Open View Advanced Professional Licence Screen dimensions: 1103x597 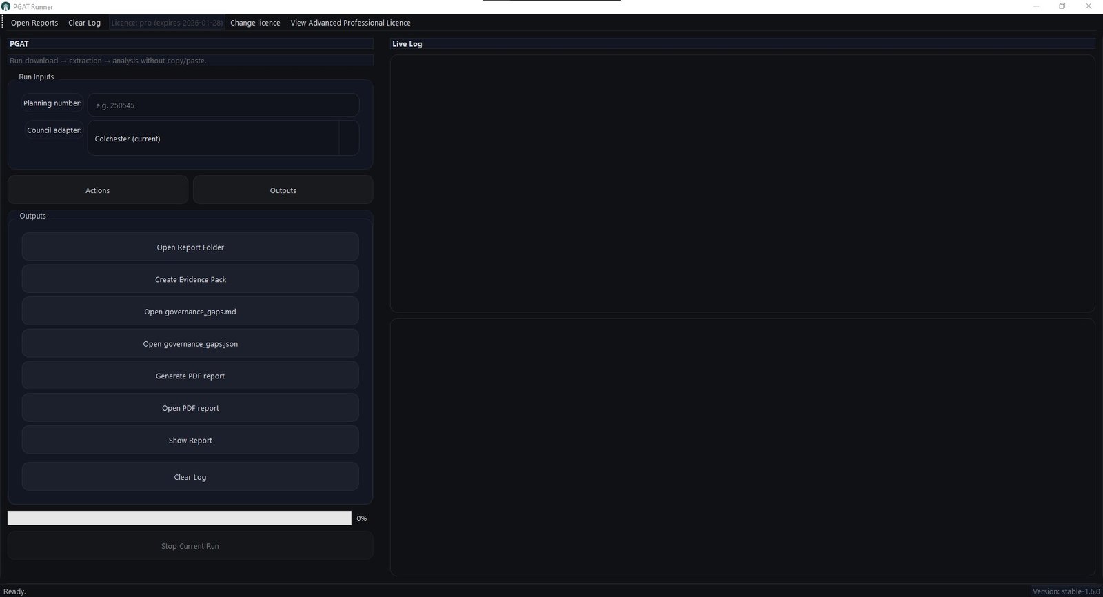click(x=350, y=23)
